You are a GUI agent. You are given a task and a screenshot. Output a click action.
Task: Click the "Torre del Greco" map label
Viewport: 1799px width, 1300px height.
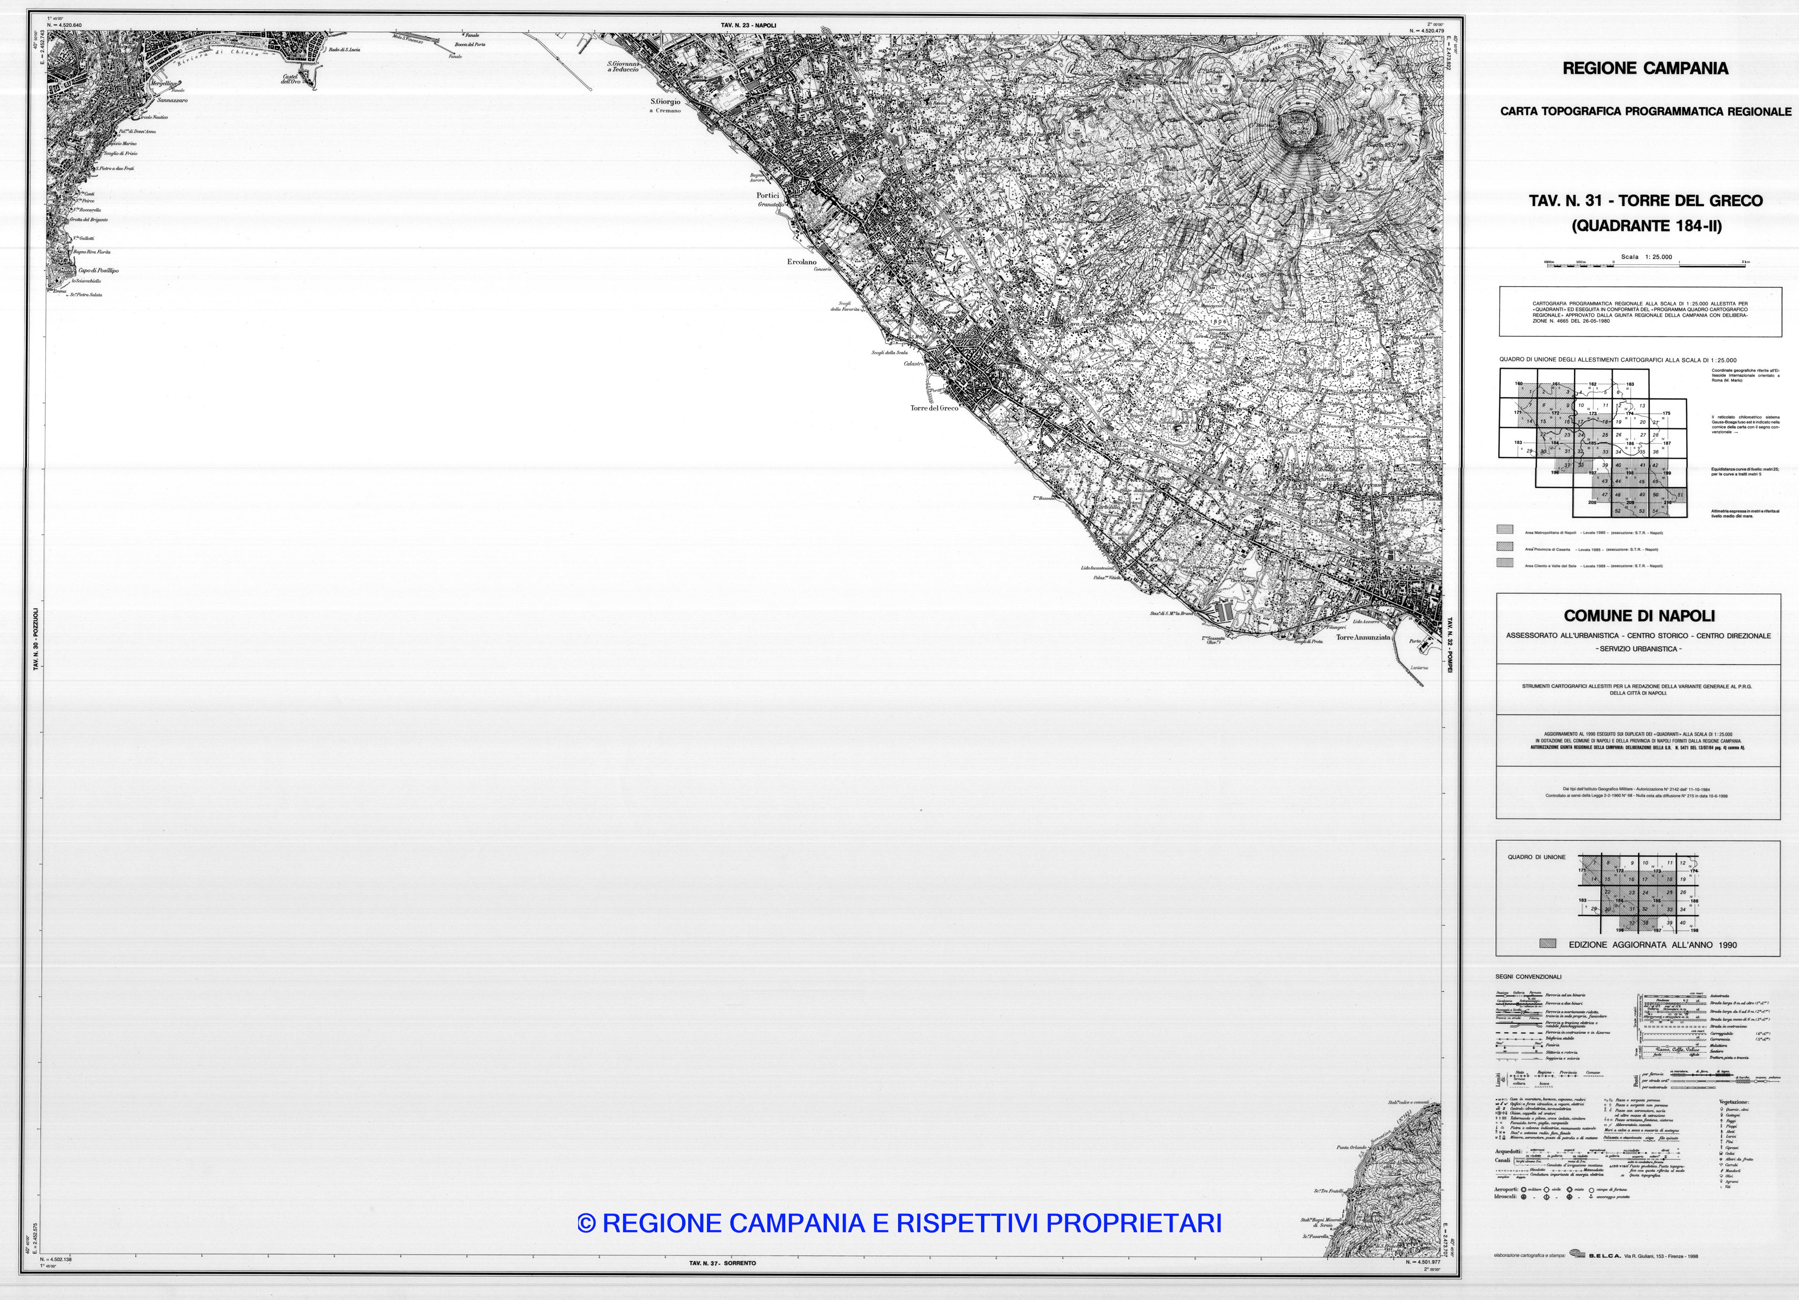[x=934, y=409]
